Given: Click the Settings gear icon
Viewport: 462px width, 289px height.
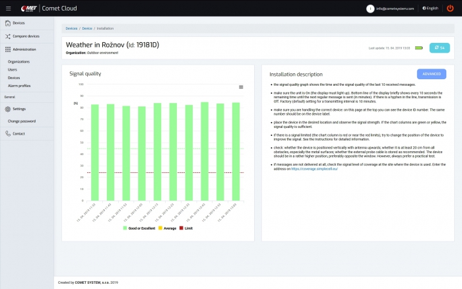Looking at the screenshot, I should (x=7, y=109).
